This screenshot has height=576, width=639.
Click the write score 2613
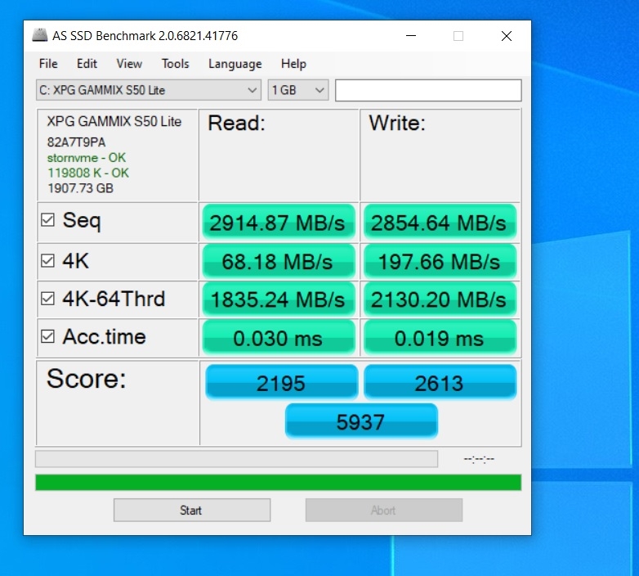(440, 382)
